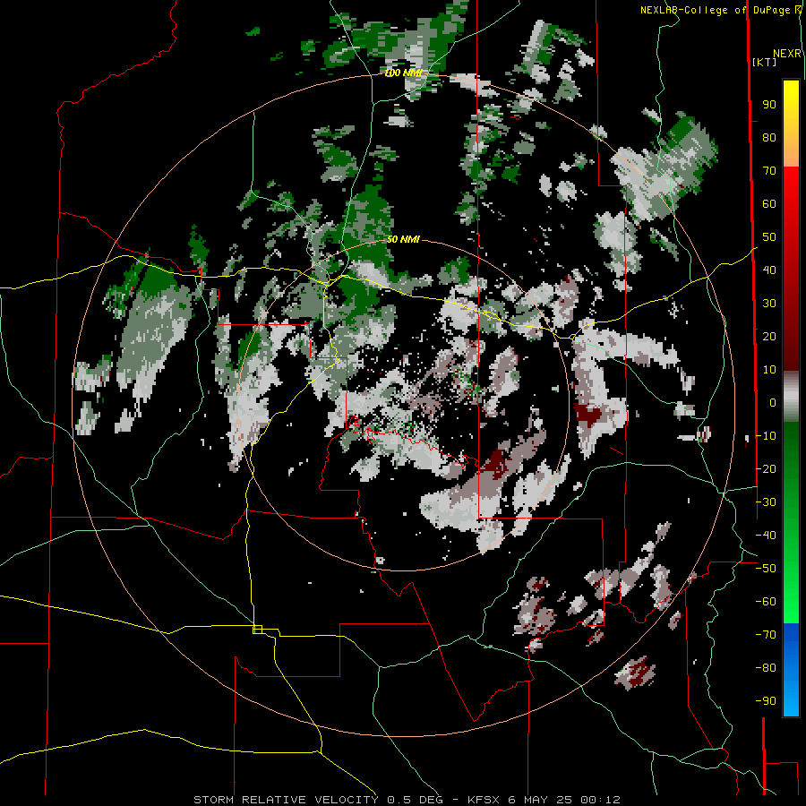Image resolution: width=806 pixels, height=806 pixels.
Task: Click the -50 knot scale label
Action: (x=766, y=568)
